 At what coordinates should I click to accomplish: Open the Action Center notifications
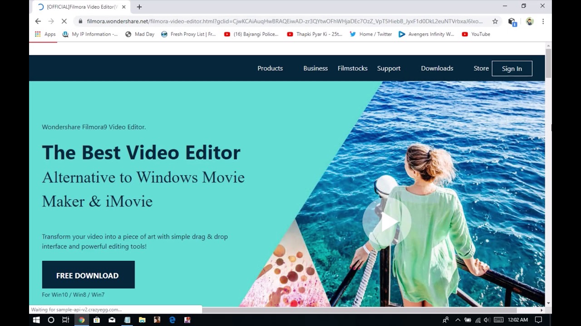539,320
